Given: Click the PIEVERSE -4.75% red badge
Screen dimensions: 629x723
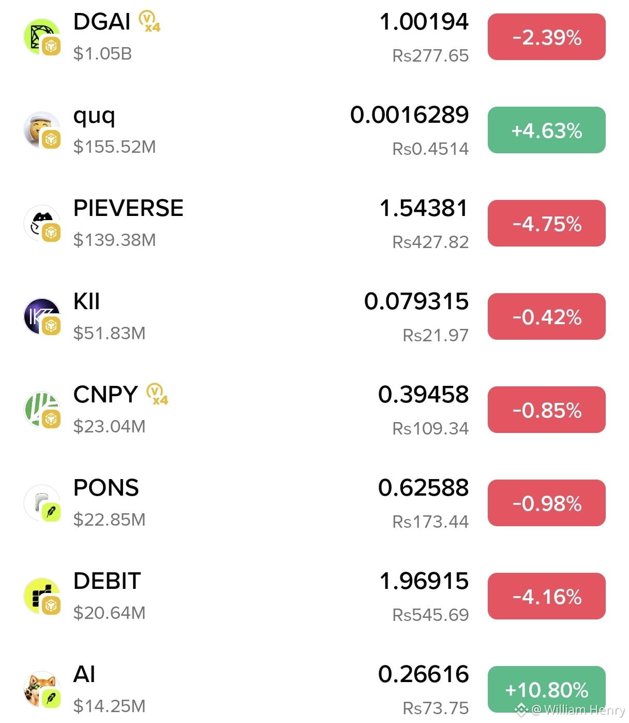Looking at the screenshot, I should 546,223.
